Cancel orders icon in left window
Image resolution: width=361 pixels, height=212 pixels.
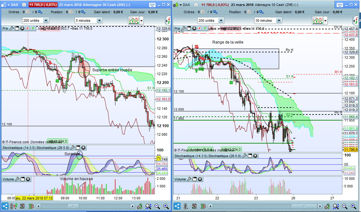pyautogui.click(x=28, y=12)
